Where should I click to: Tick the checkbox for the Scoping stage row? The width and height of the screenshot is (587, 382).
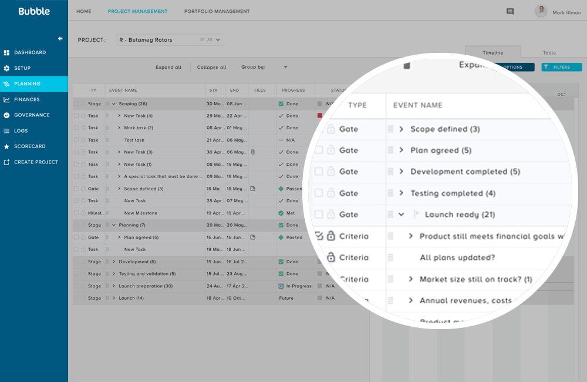76,103
